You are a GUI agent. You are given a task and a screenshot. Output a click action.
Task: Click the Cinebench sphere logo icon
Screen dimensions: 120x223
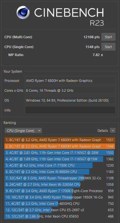[x=23, y=12]
